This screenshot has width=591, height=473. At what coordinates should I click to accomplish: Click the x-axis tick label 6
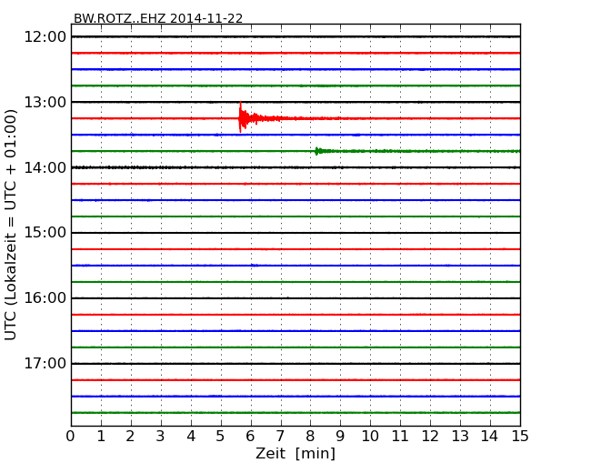click(250, 437)
